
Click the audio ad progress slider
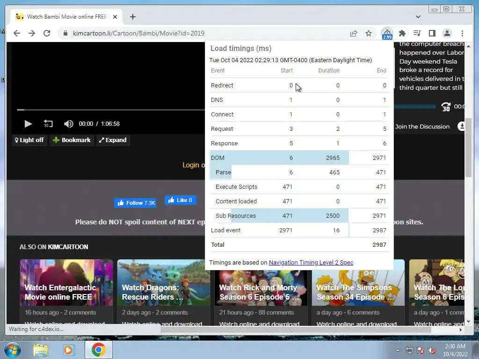pyautogui.click(x=414, y=107)
